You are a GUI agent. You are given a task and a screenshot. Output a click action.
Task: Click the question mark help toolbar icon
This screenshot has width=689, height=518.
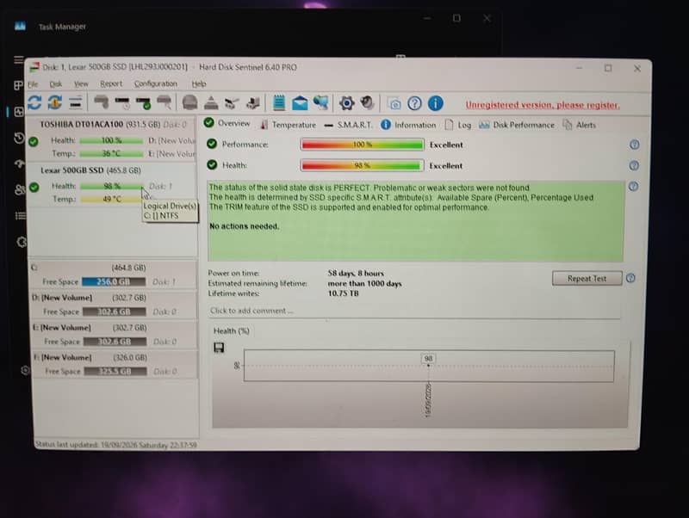tap(414, 103)
